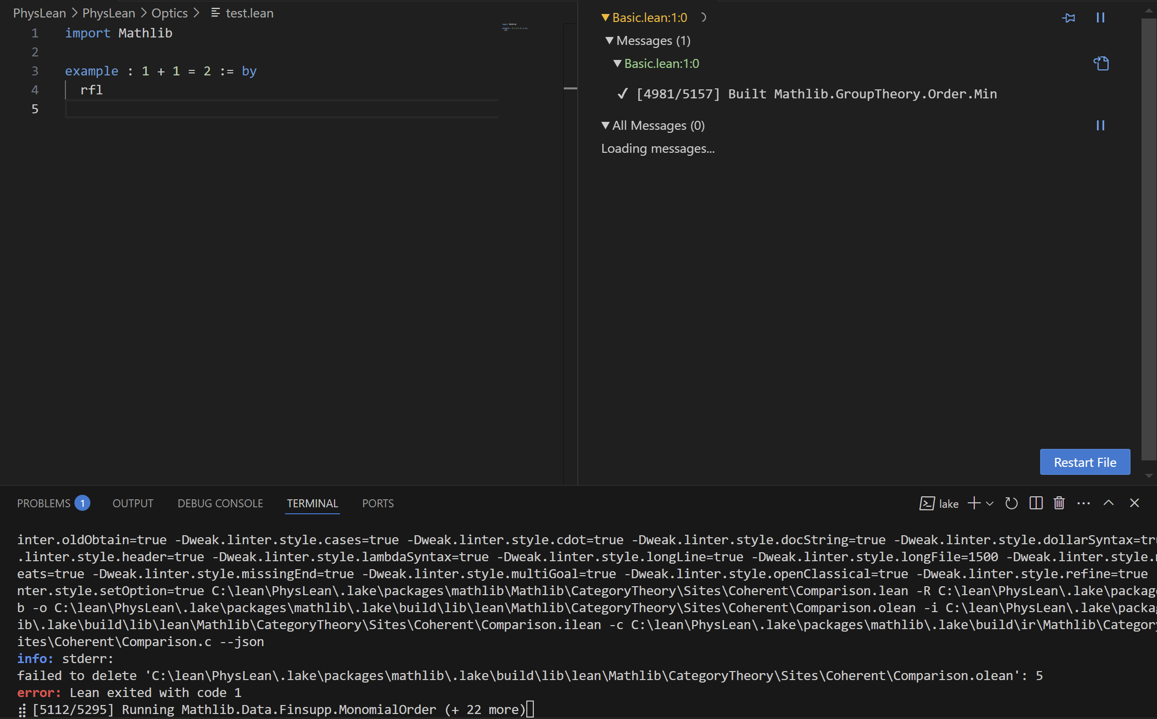This screenshot has height=719, width=1157.
Task: Maximize the panel with chevron up icon
Action: pyautogui.click(x=1109, y=503)
